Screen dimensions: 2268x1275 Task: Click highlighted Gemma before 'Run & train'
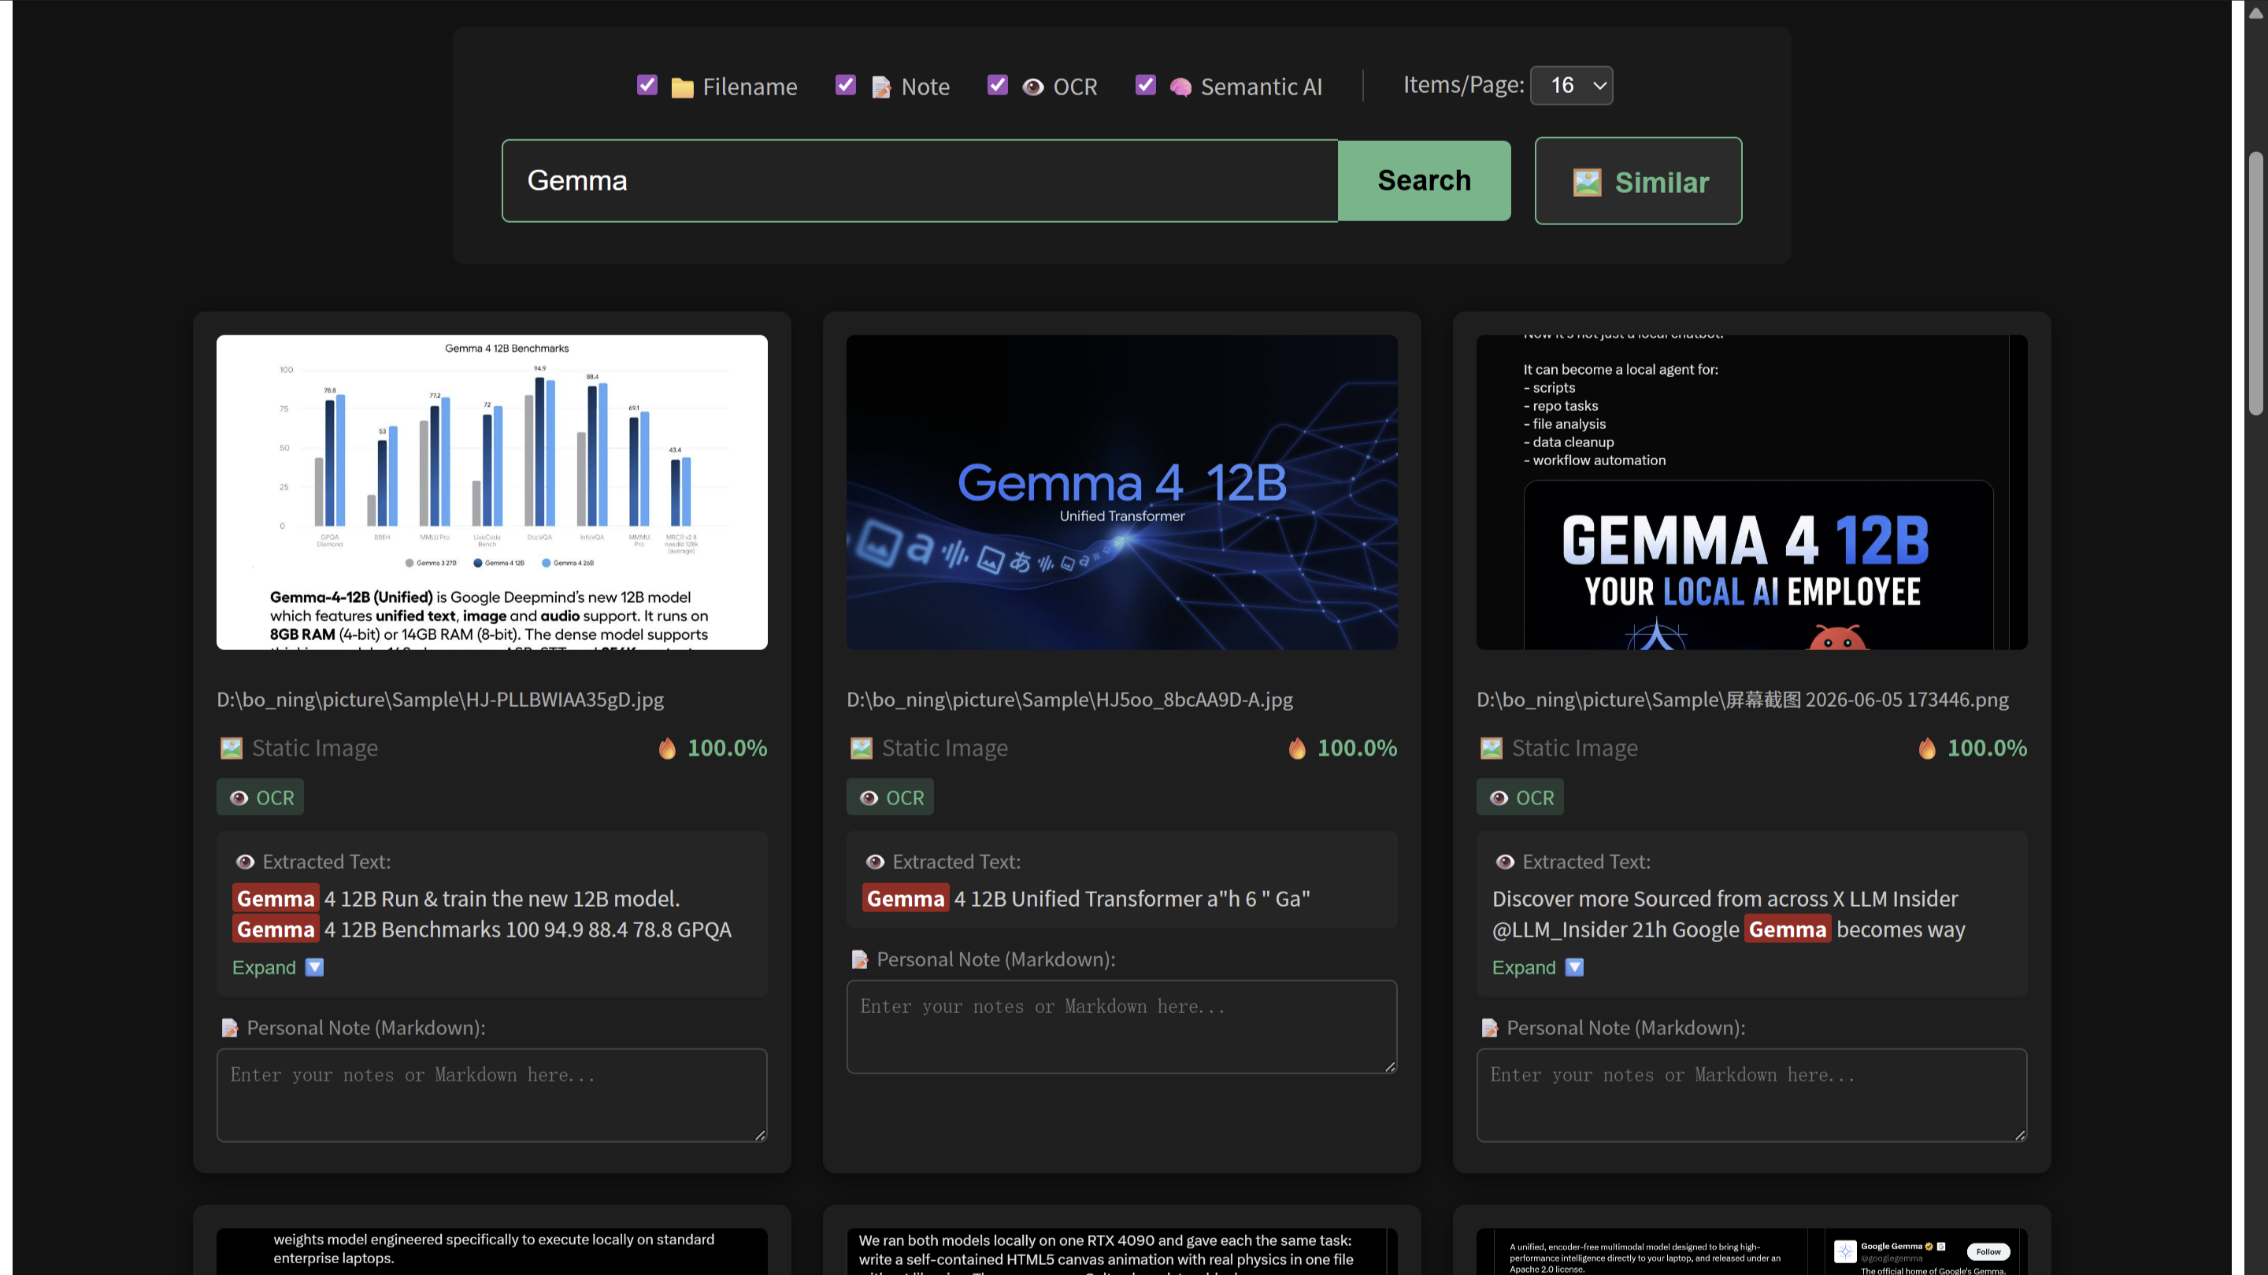pyautogui.click(x=276, y=898)
